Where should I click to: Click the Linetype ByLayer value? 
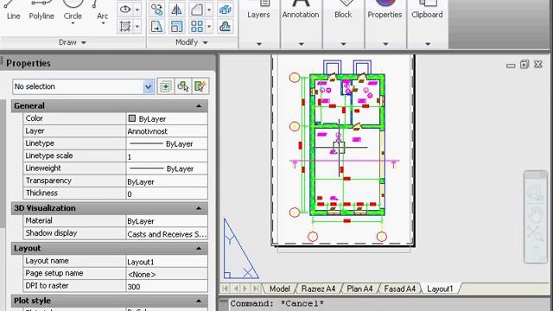167,144
